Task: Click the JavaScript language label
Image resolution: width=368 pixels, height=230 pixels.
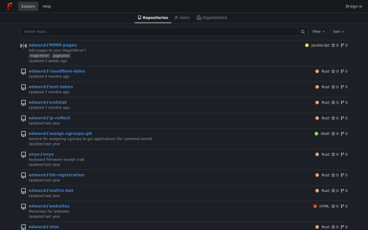Action: 320,45
